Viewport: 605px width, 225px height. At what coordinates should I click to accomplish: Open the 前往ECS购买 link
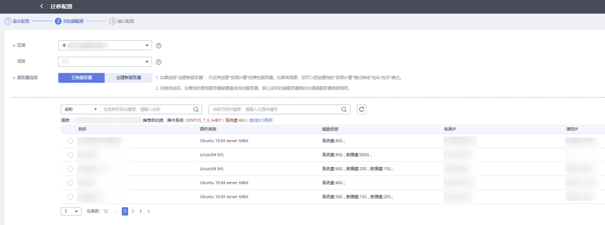point(262,120)
